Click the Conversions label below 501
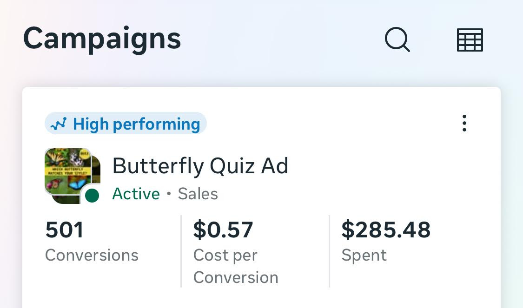The image size is (523, 308). 92,255
